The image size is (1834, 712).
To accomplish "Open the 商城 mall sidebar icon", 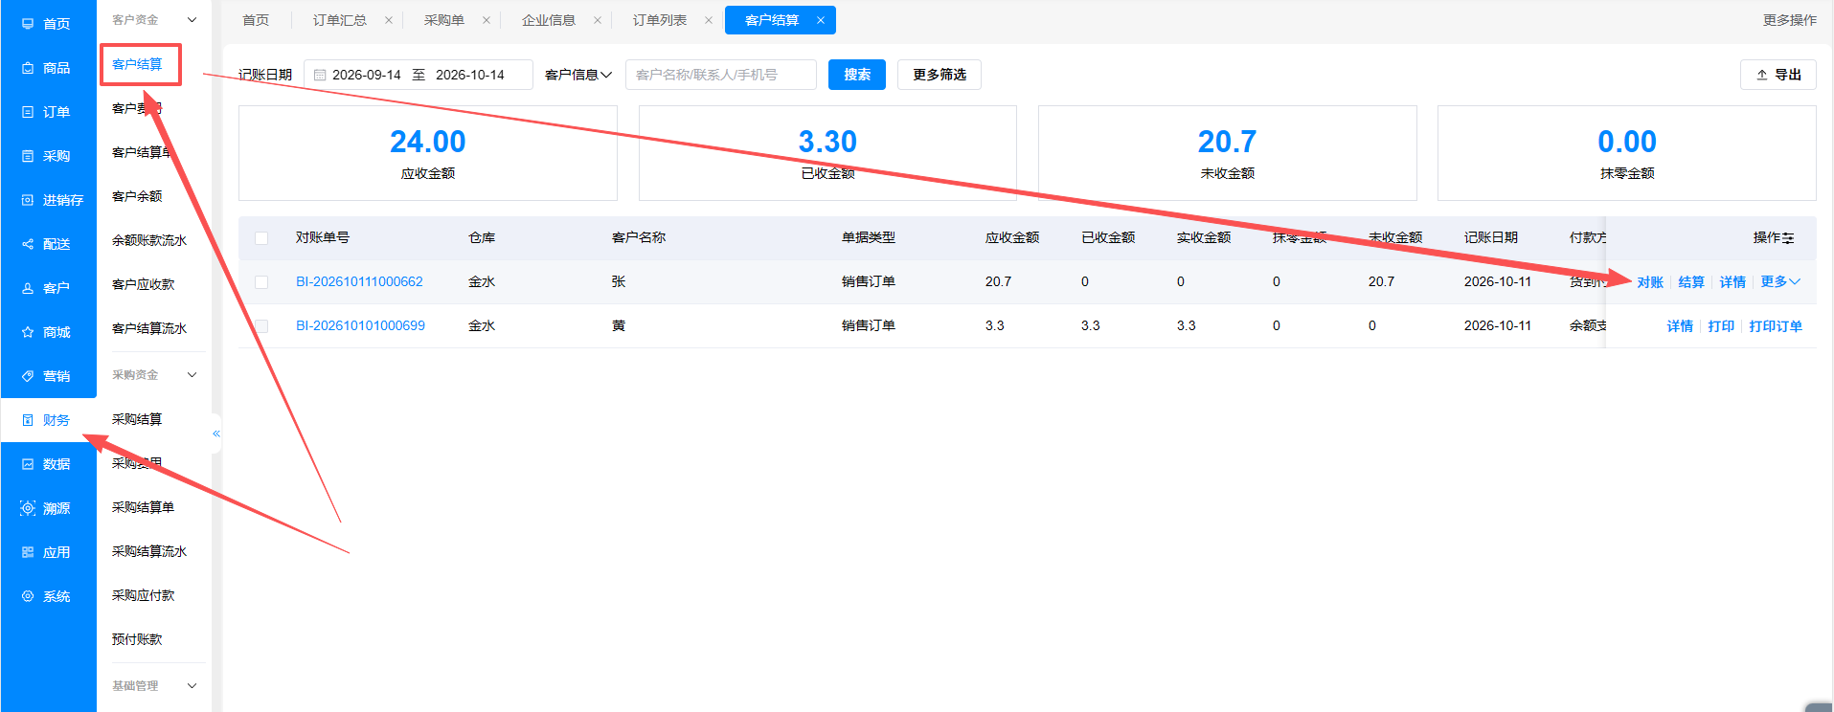I will click(28, 332).
